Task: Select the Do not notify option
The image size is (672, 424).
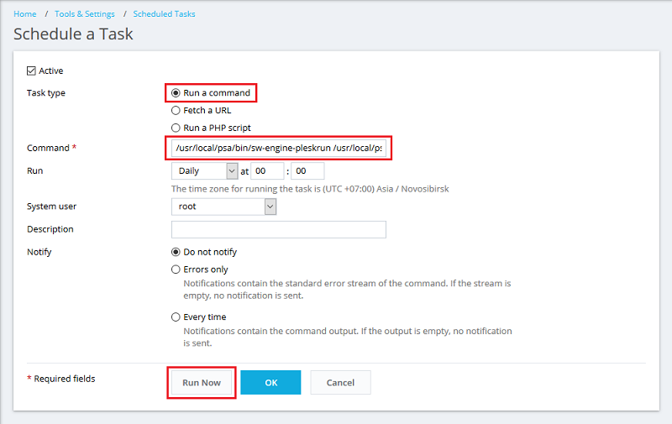Action: 176,252
